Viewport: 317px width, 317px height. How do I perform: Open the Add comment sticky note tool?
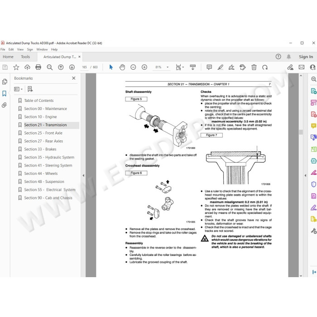point(209,67)
